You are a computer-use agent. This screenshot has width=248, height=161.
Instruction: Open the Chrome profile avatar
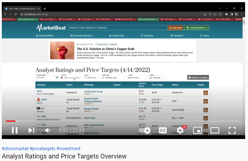236,14
